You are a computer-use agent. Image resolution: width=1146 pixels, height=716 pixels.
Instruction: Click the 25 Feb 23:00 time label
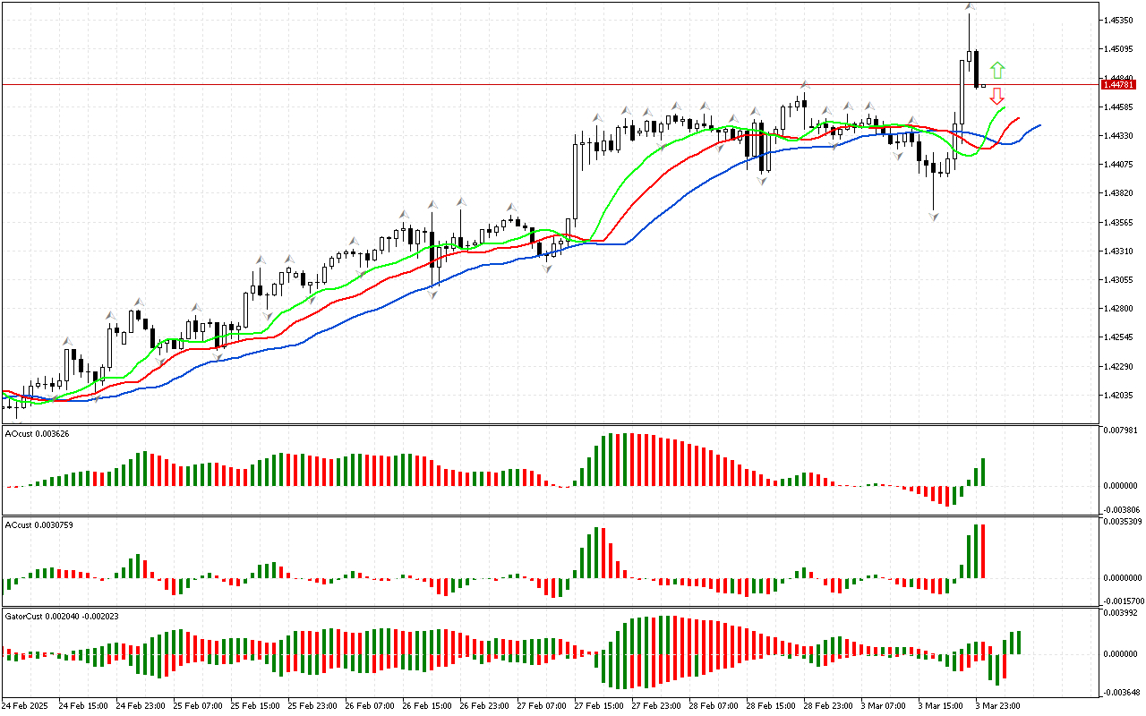312,706
